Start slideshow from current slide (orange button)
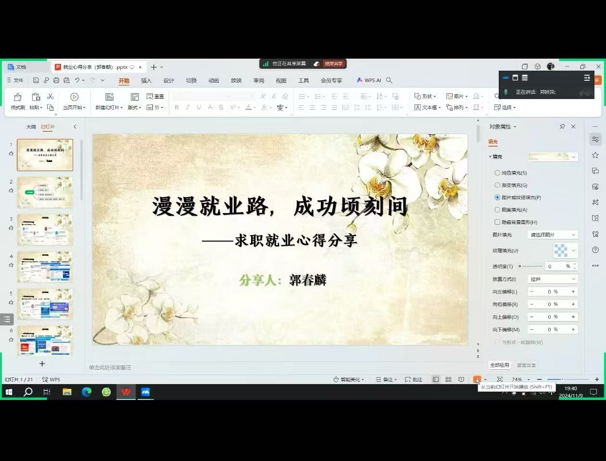Viewport: 606px width, 461px height. point(476,379)
